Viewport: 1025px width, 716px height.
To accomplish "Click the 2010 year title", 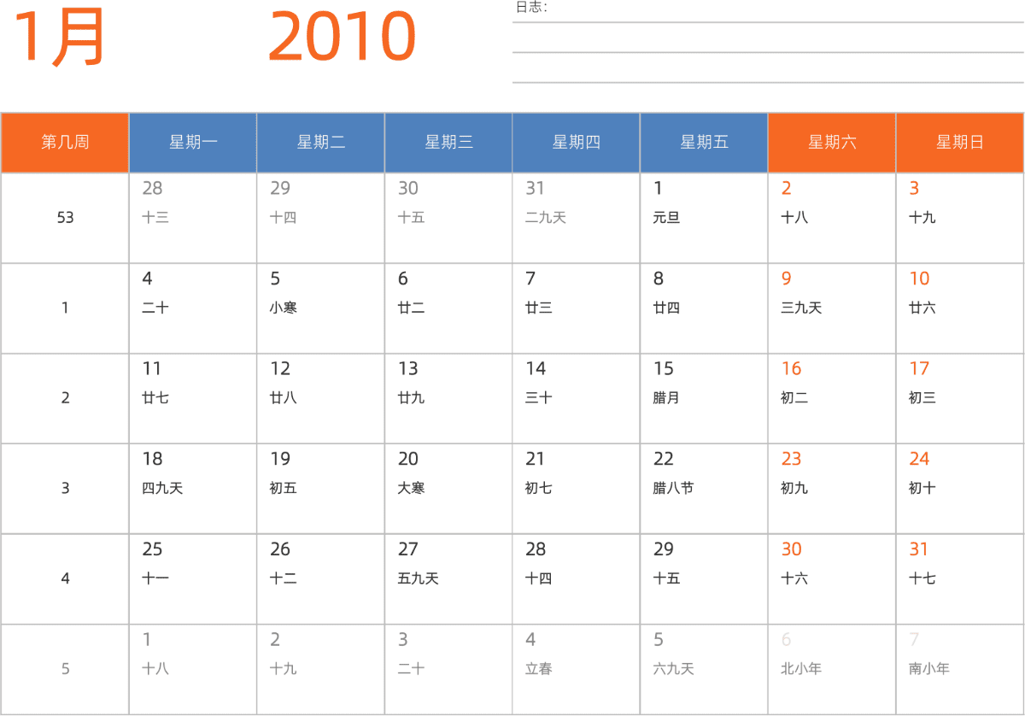I will click(x=342, y=37).
